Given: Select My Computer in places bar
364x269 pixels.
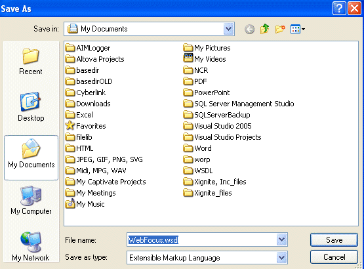Looking at the screenshot, I should coord(31,201).
